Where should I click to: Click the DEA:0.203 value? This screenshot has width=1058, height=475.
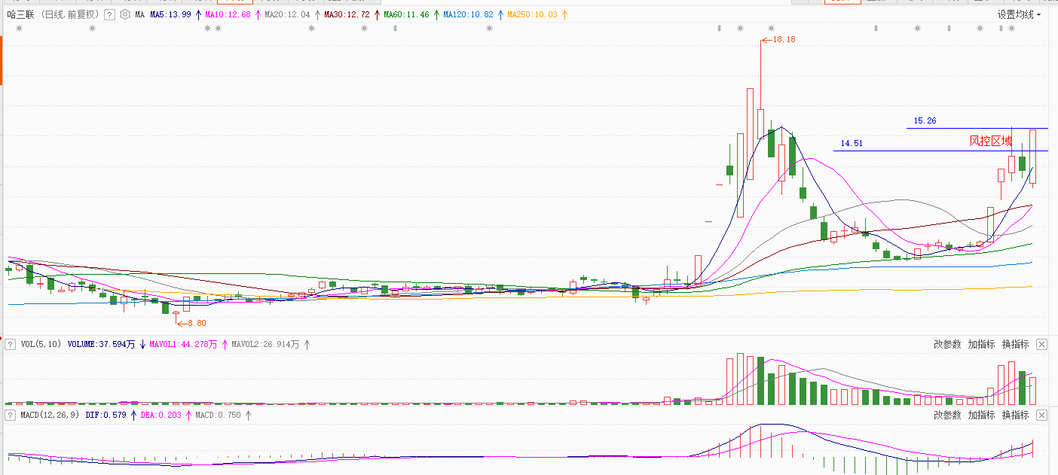161,415
